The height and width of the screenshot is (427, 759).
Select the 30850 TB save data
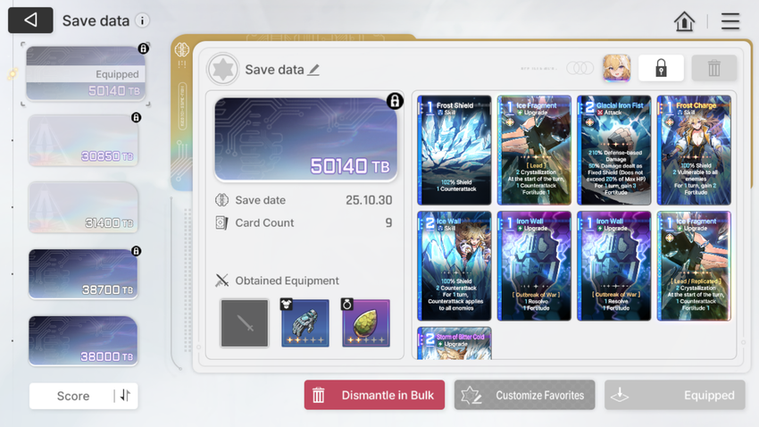(x=83, y=141)
